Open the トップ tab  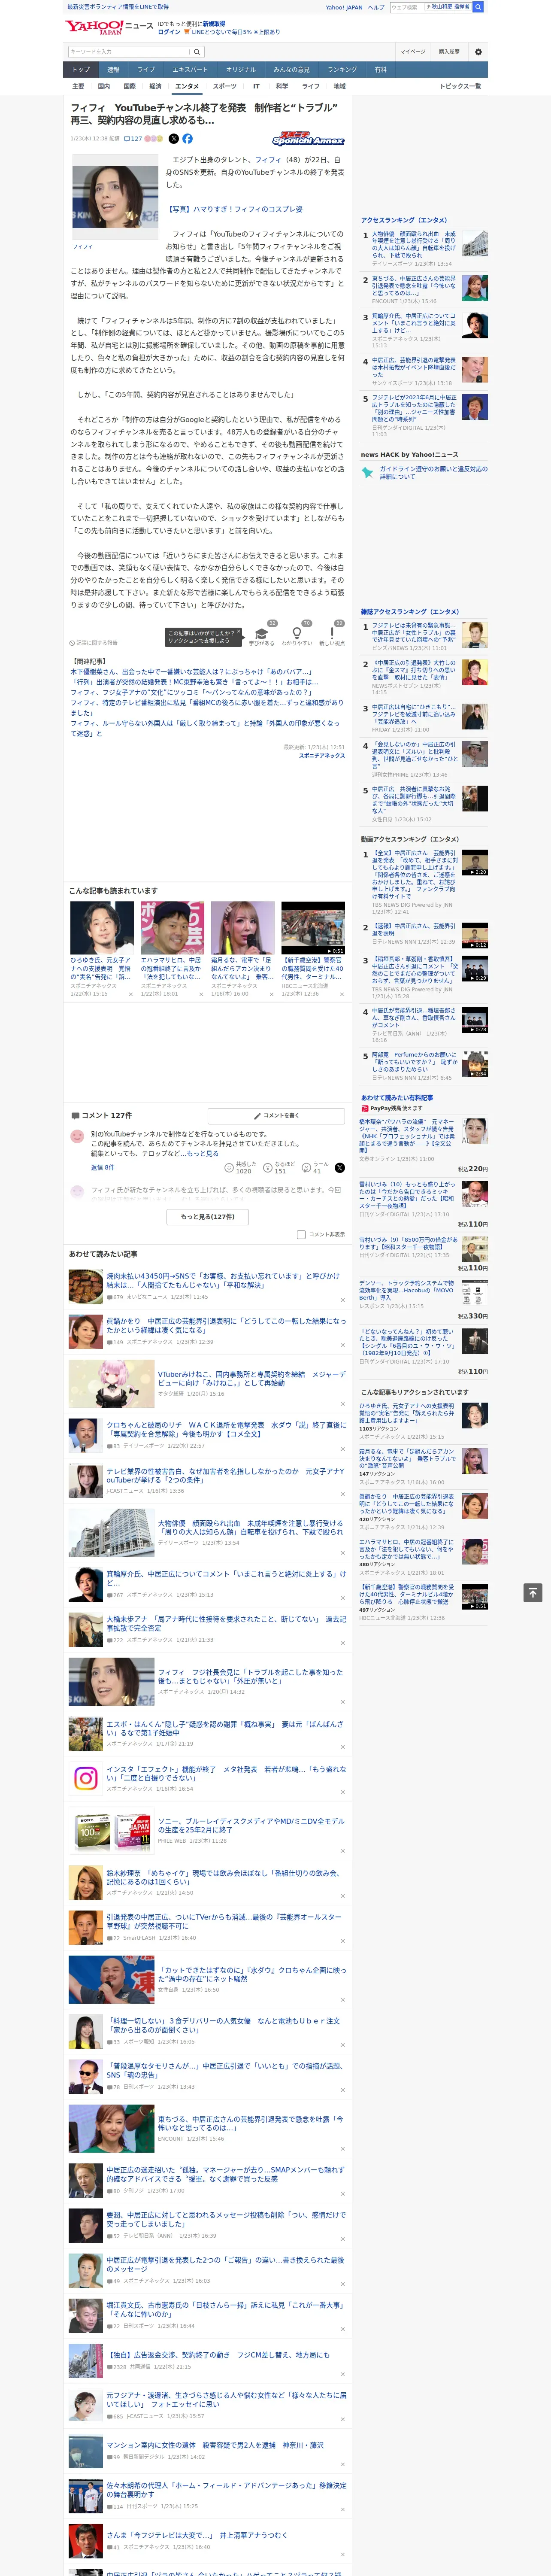pyautogui.click(x=81, y=69)
